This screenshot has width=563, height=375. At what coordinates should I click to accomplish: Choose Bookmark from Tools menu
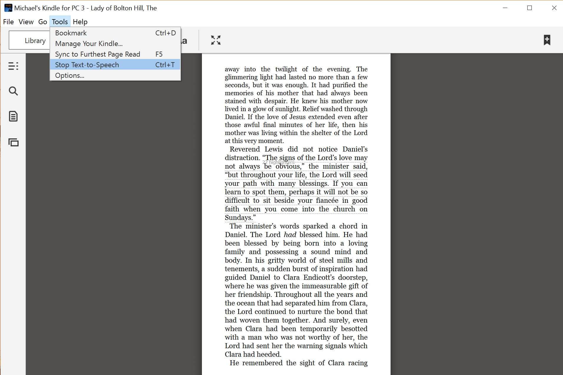(115, 33)
